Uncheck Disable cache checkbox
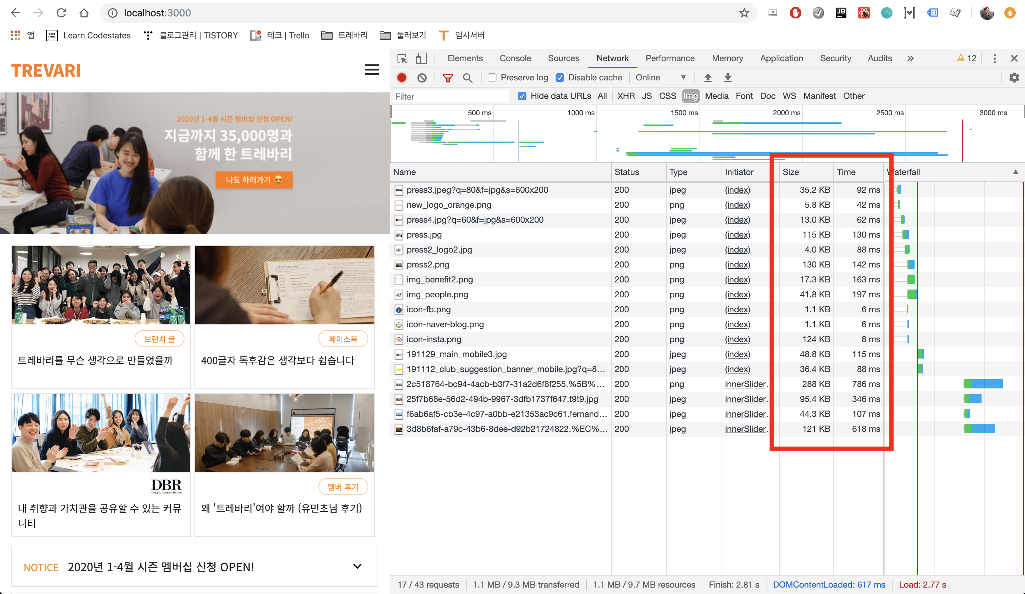The height and width of the screenshot is (594, 1025). 560,78
